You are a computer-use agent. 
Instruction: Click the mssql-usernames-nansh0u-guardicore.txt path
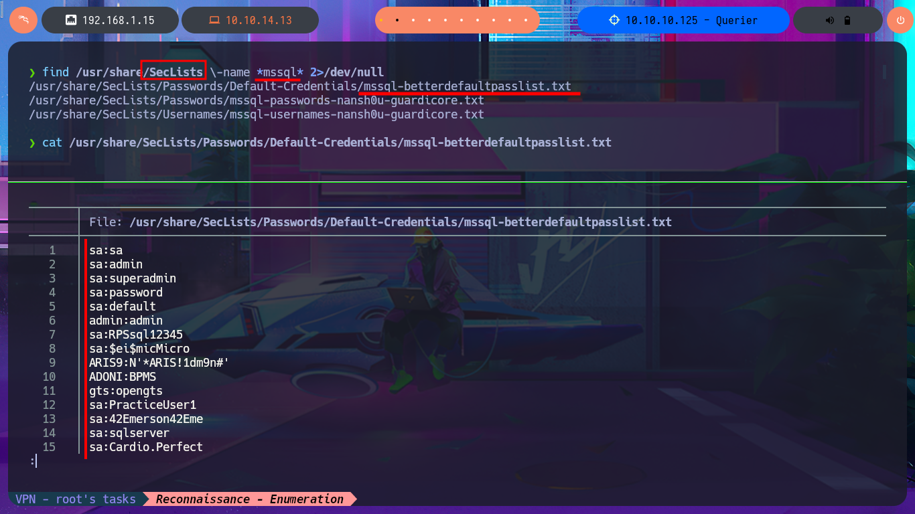(x=256, y=114)
